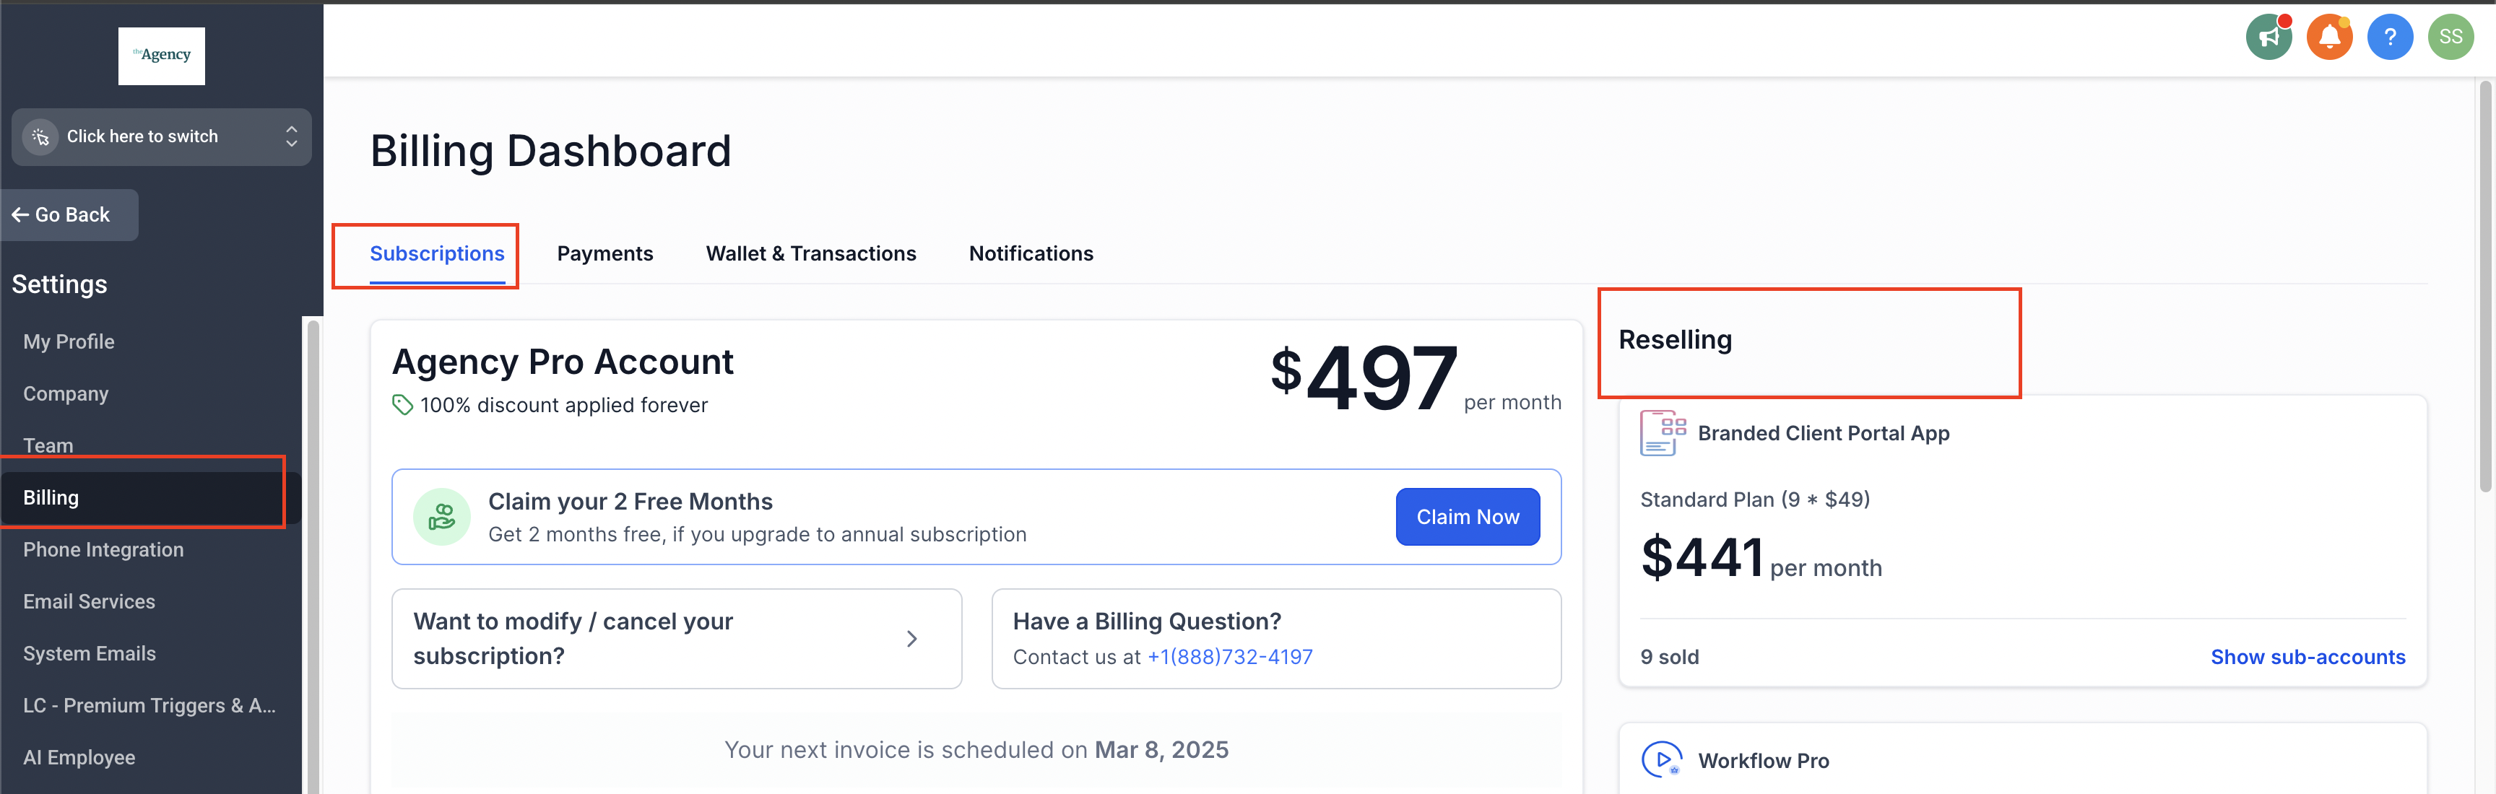Switch to the Payments tab
Image resolution: width=2496 pixels, height=794 pixels.
pyautogui.click(x=604, y=253)
